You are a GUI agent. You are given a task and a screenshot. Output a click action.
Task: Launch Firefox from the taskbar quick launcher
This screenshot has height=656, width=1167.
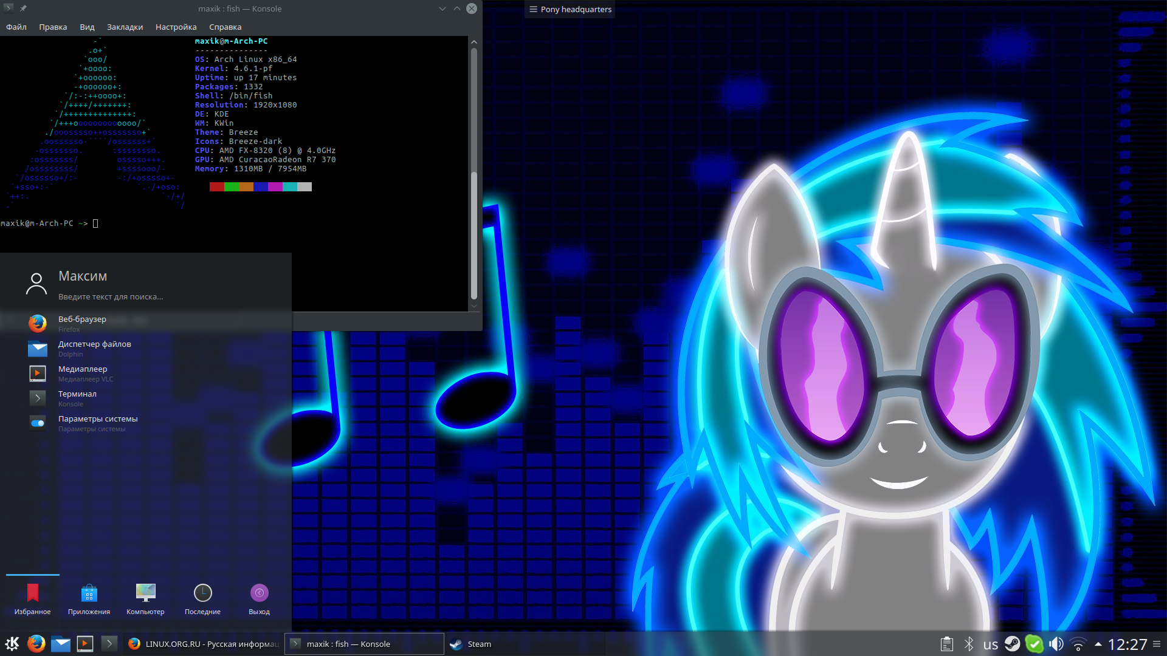pos(36,643)
